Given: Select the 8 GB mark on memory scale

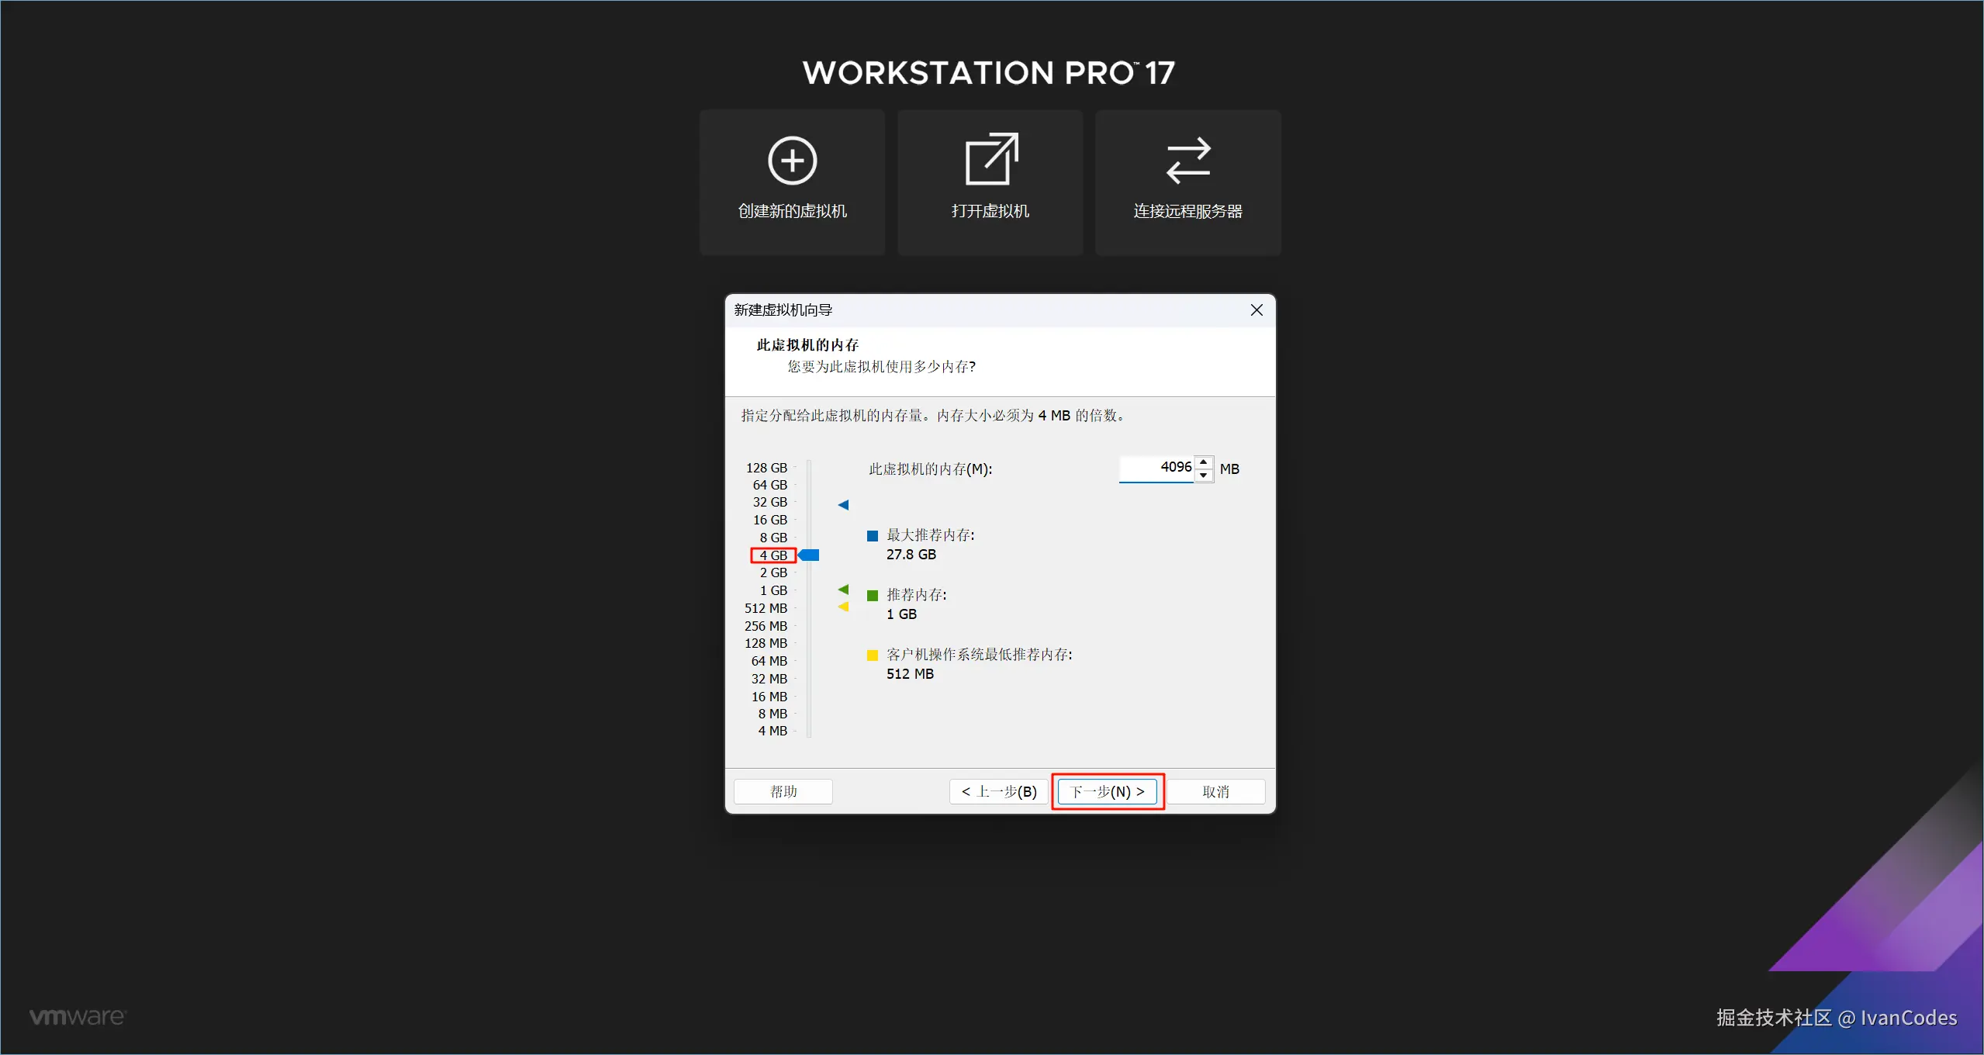Looking at the screenshot, I should 773,538.
